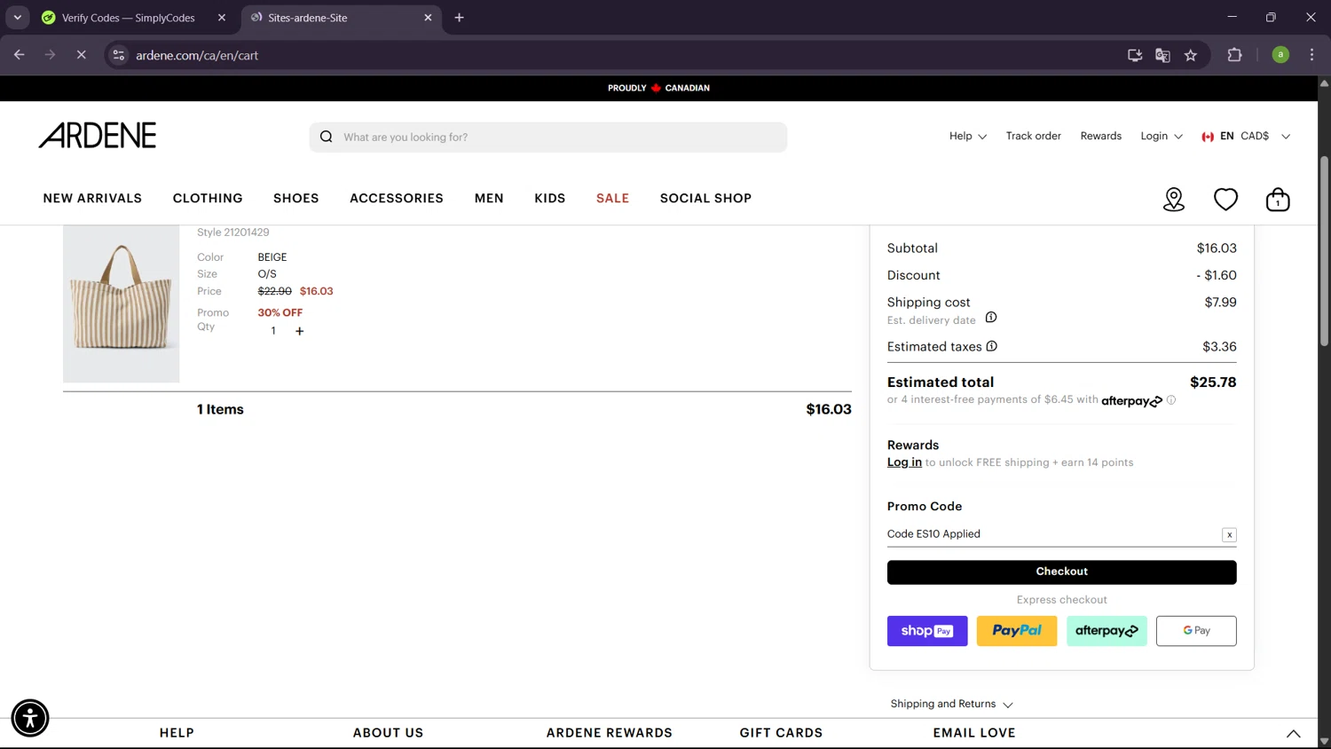Open CLOTHING menu
This screenshot has height=749, width=1331.
[x=208, y=198]
